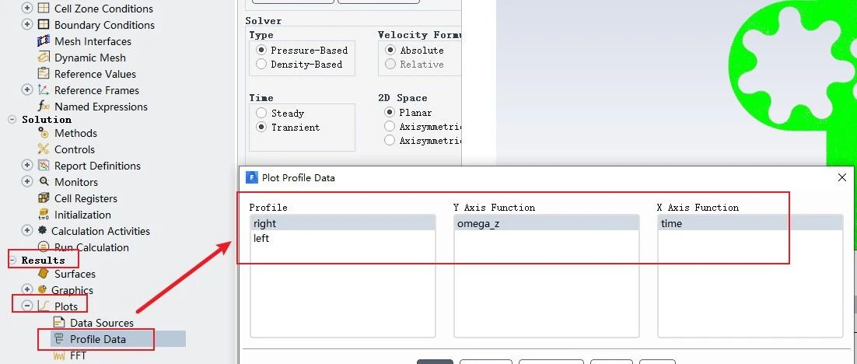Choose Relative velocity formulation

coord(390,65)
